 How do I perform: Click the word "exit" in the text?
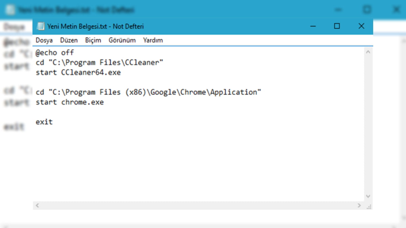pyautogui.click(x=44, y=122)
